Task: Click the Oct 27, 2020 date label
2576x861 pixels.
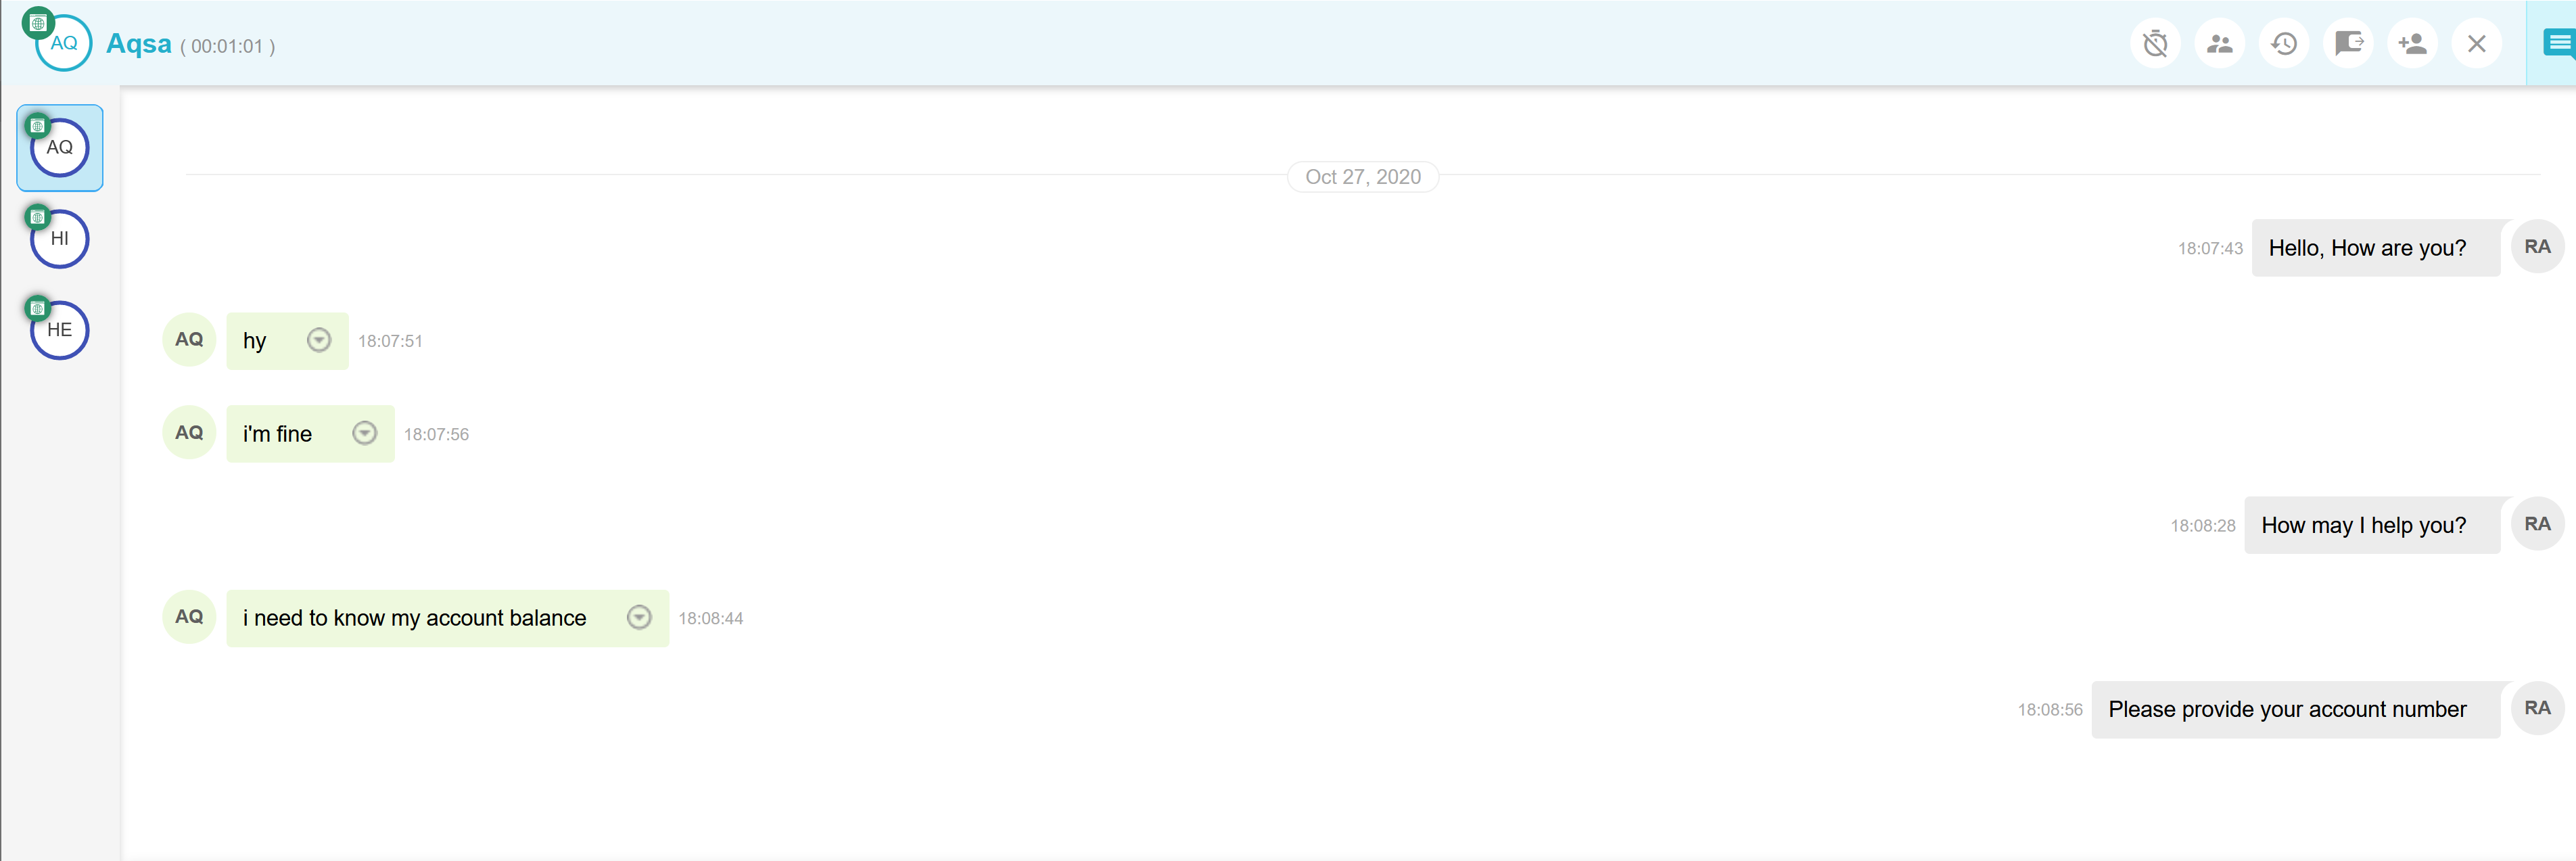Action: click(x=1362, y=177)
